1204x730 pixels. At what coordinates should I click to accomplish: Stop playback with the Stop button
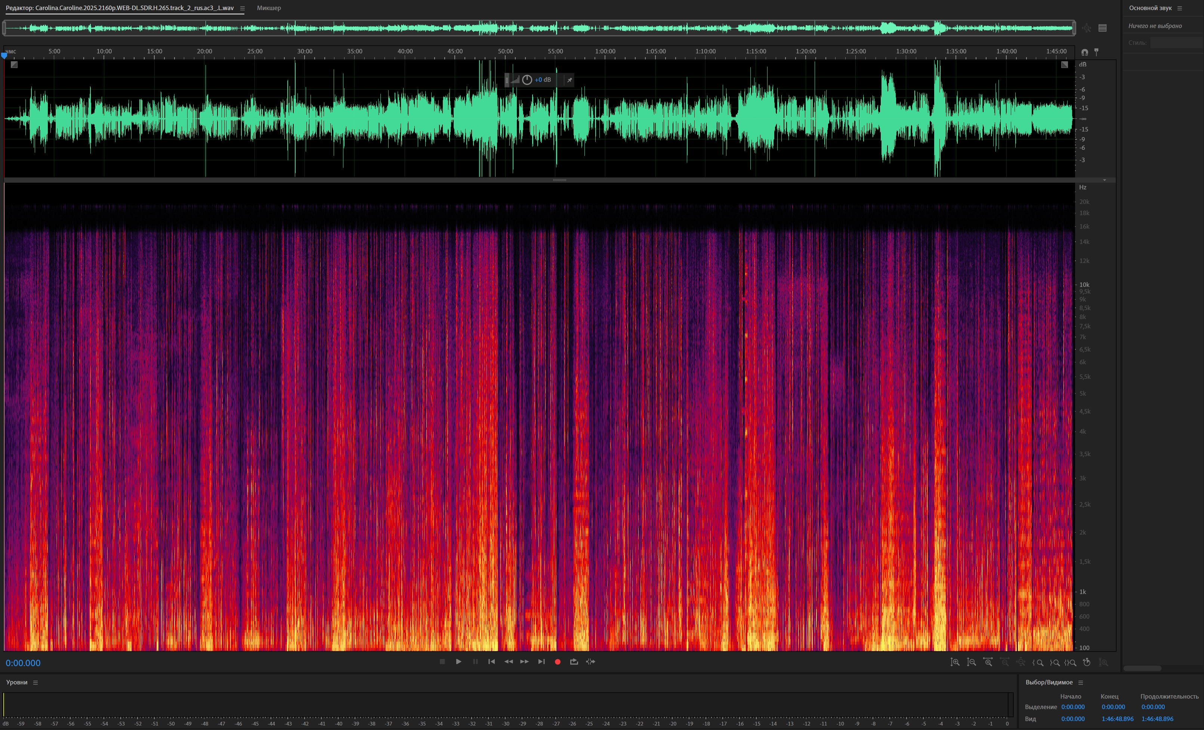(x=442, y=662)
